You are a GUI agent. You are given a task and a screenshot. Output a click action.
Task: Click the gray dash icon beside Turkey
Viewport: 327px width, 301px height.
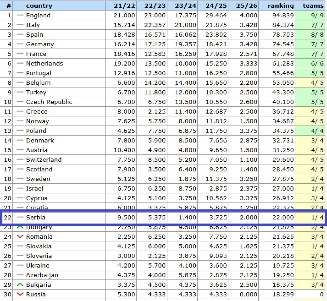20,92
